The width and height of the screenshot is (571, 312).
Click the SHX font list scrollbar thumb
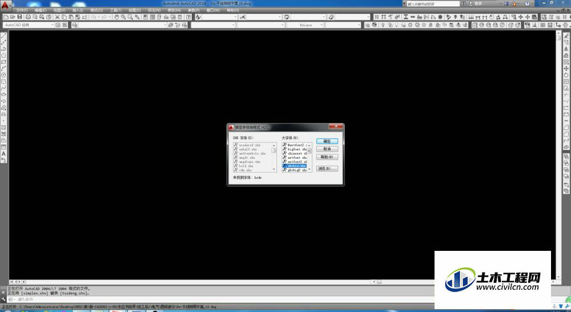click(274, 150)
